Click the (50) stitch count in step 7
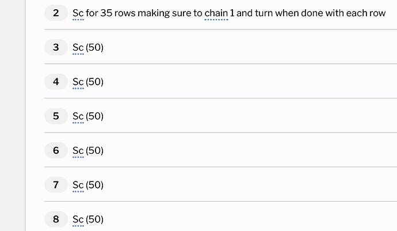The height and width of the screenshot is (231, 397). [95, 185]
